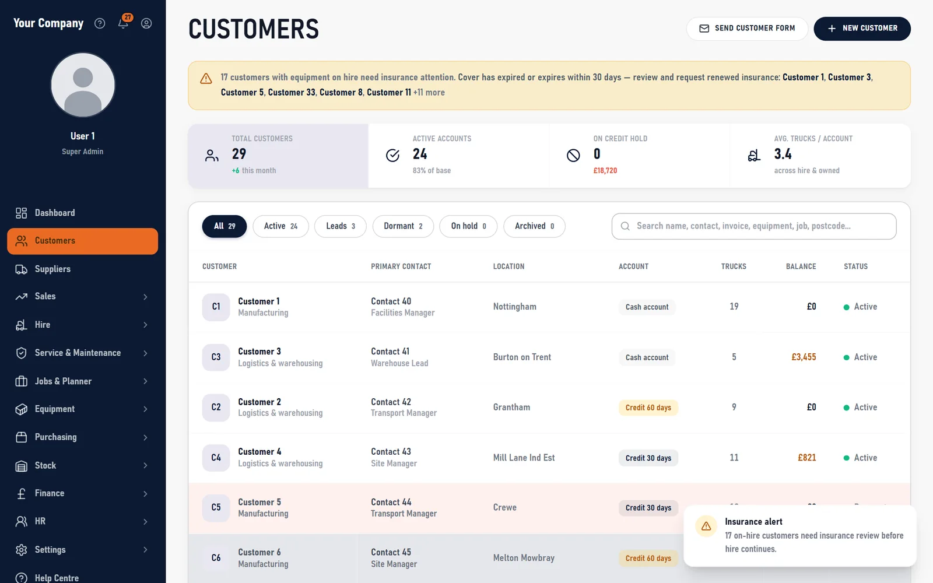
Task: Open Customer 3 row name
Action: pyautogui.click(x=259, y=352)
